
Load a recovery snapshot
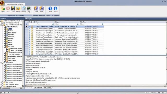pyautogui.click(x=36, y=9)
